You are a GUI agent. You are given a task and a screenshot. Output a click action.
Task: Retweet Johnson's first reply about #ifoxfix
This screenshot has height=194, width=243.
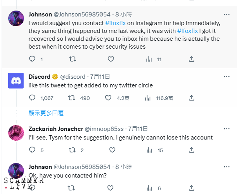pyautogui.click(x=72, y=59)
